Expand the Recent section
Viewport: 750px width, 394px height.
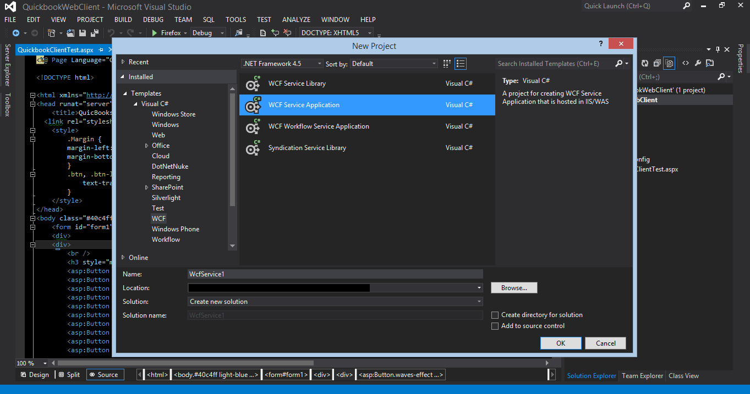pos(123,62)
